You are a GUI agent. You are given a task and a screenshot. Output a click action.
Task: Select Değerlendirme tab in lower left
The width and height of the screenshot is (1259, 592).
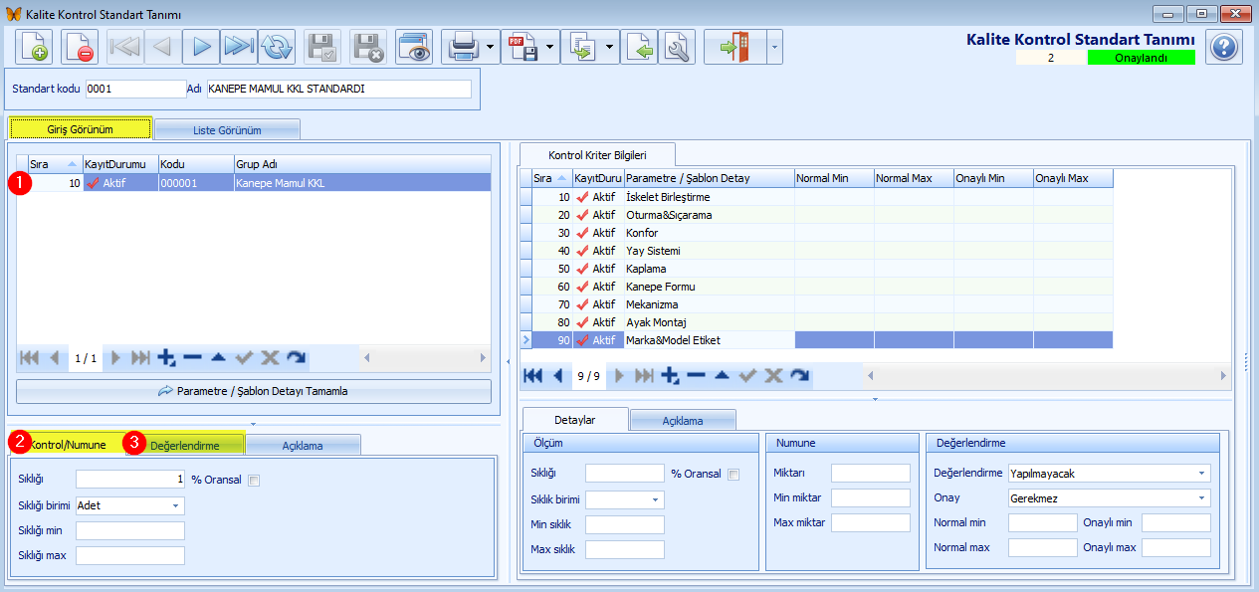pyautogui.click(x=184, y=445)
